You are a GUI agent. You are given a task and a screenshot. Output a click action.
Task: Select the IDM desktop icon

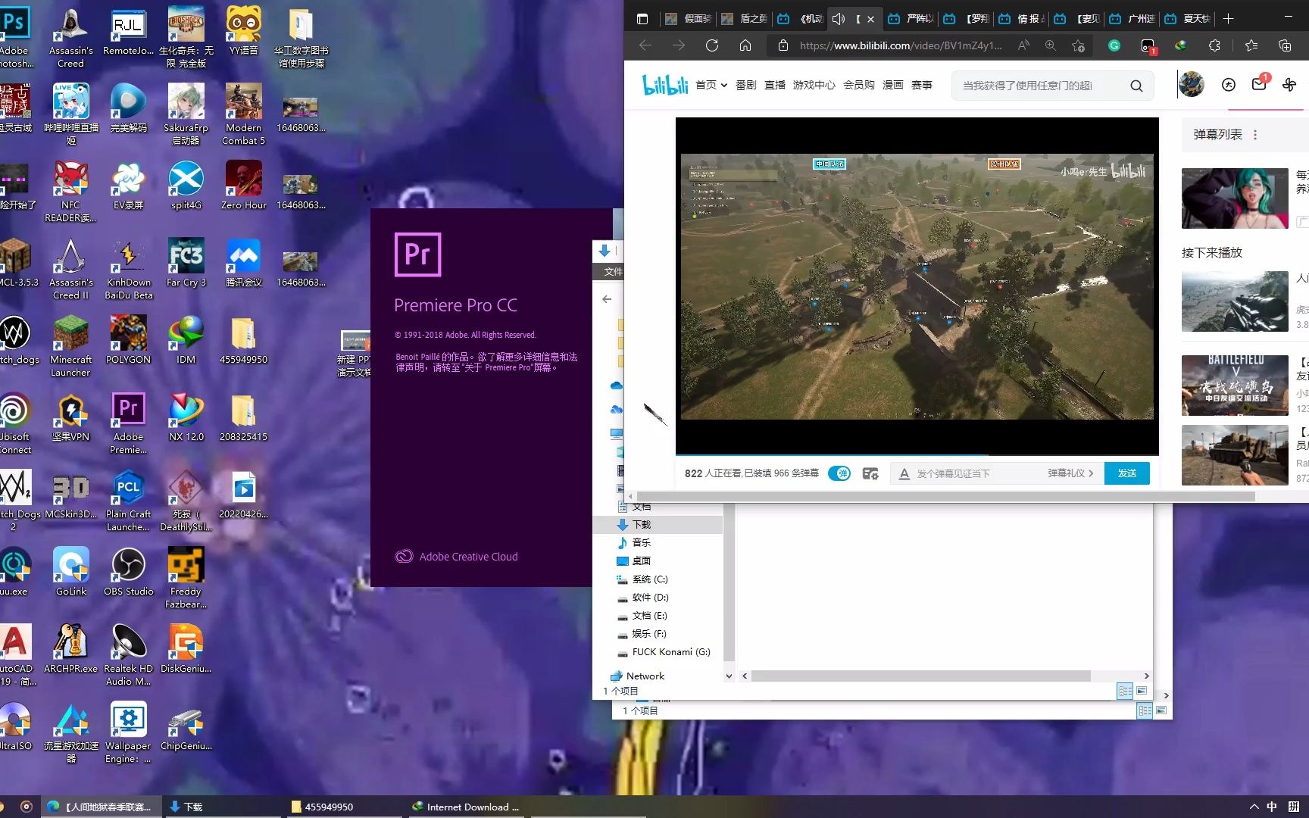(x=186, y=340)
